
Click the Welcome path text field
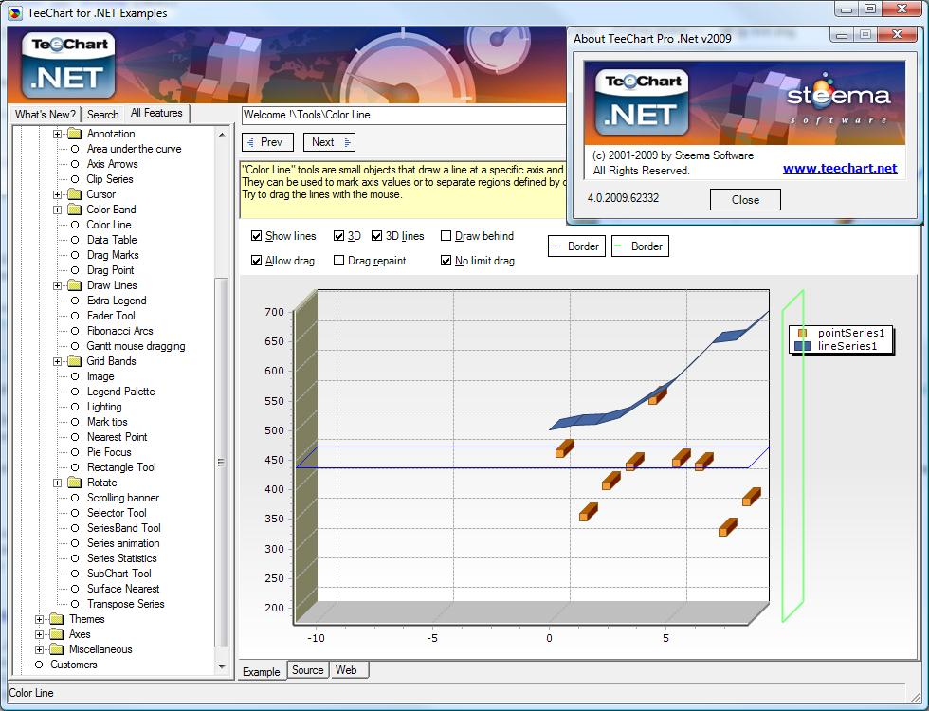click(x=404, y=115)
